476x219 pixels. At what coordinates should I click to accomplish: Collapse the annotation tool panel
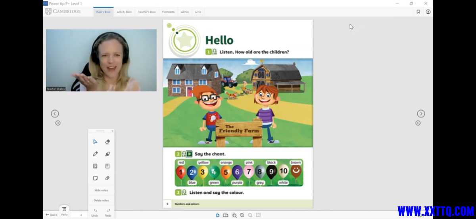(x=112, y=130)
